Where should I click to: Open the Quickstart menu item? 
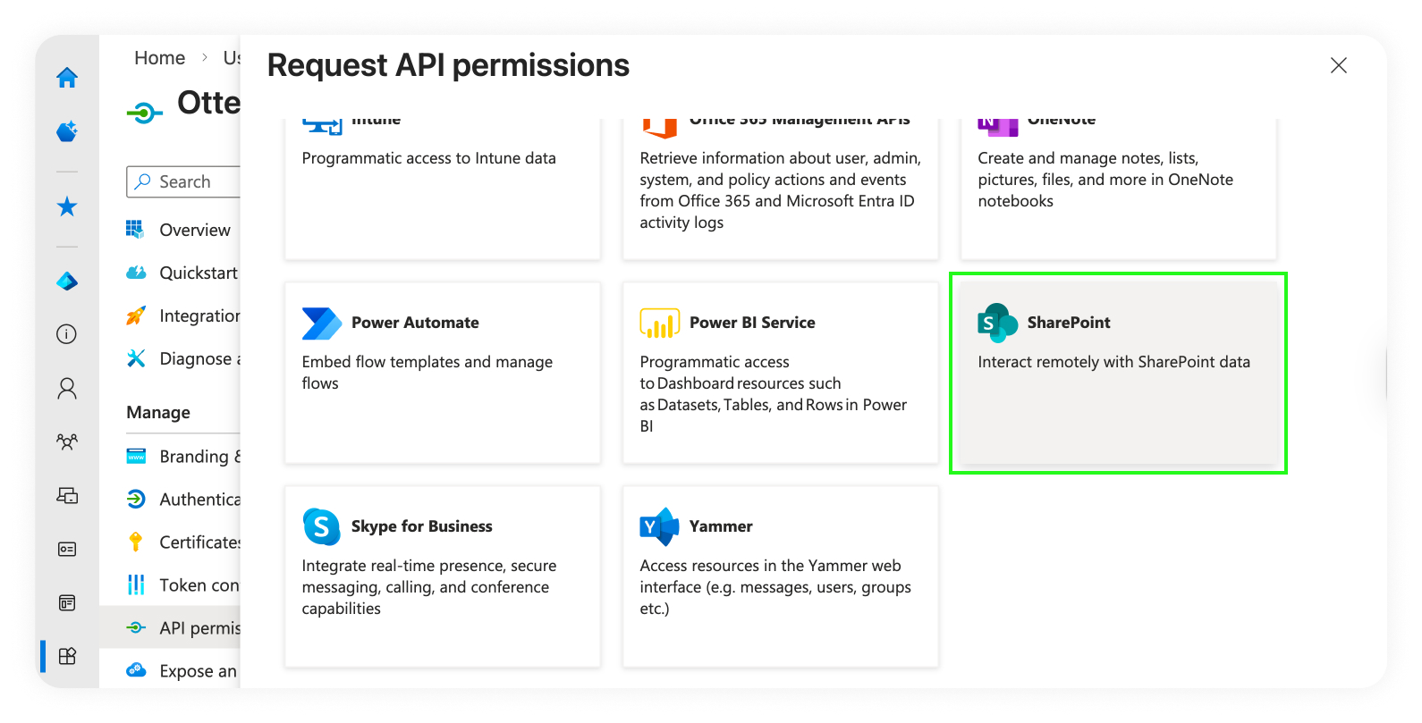point(198,273)
